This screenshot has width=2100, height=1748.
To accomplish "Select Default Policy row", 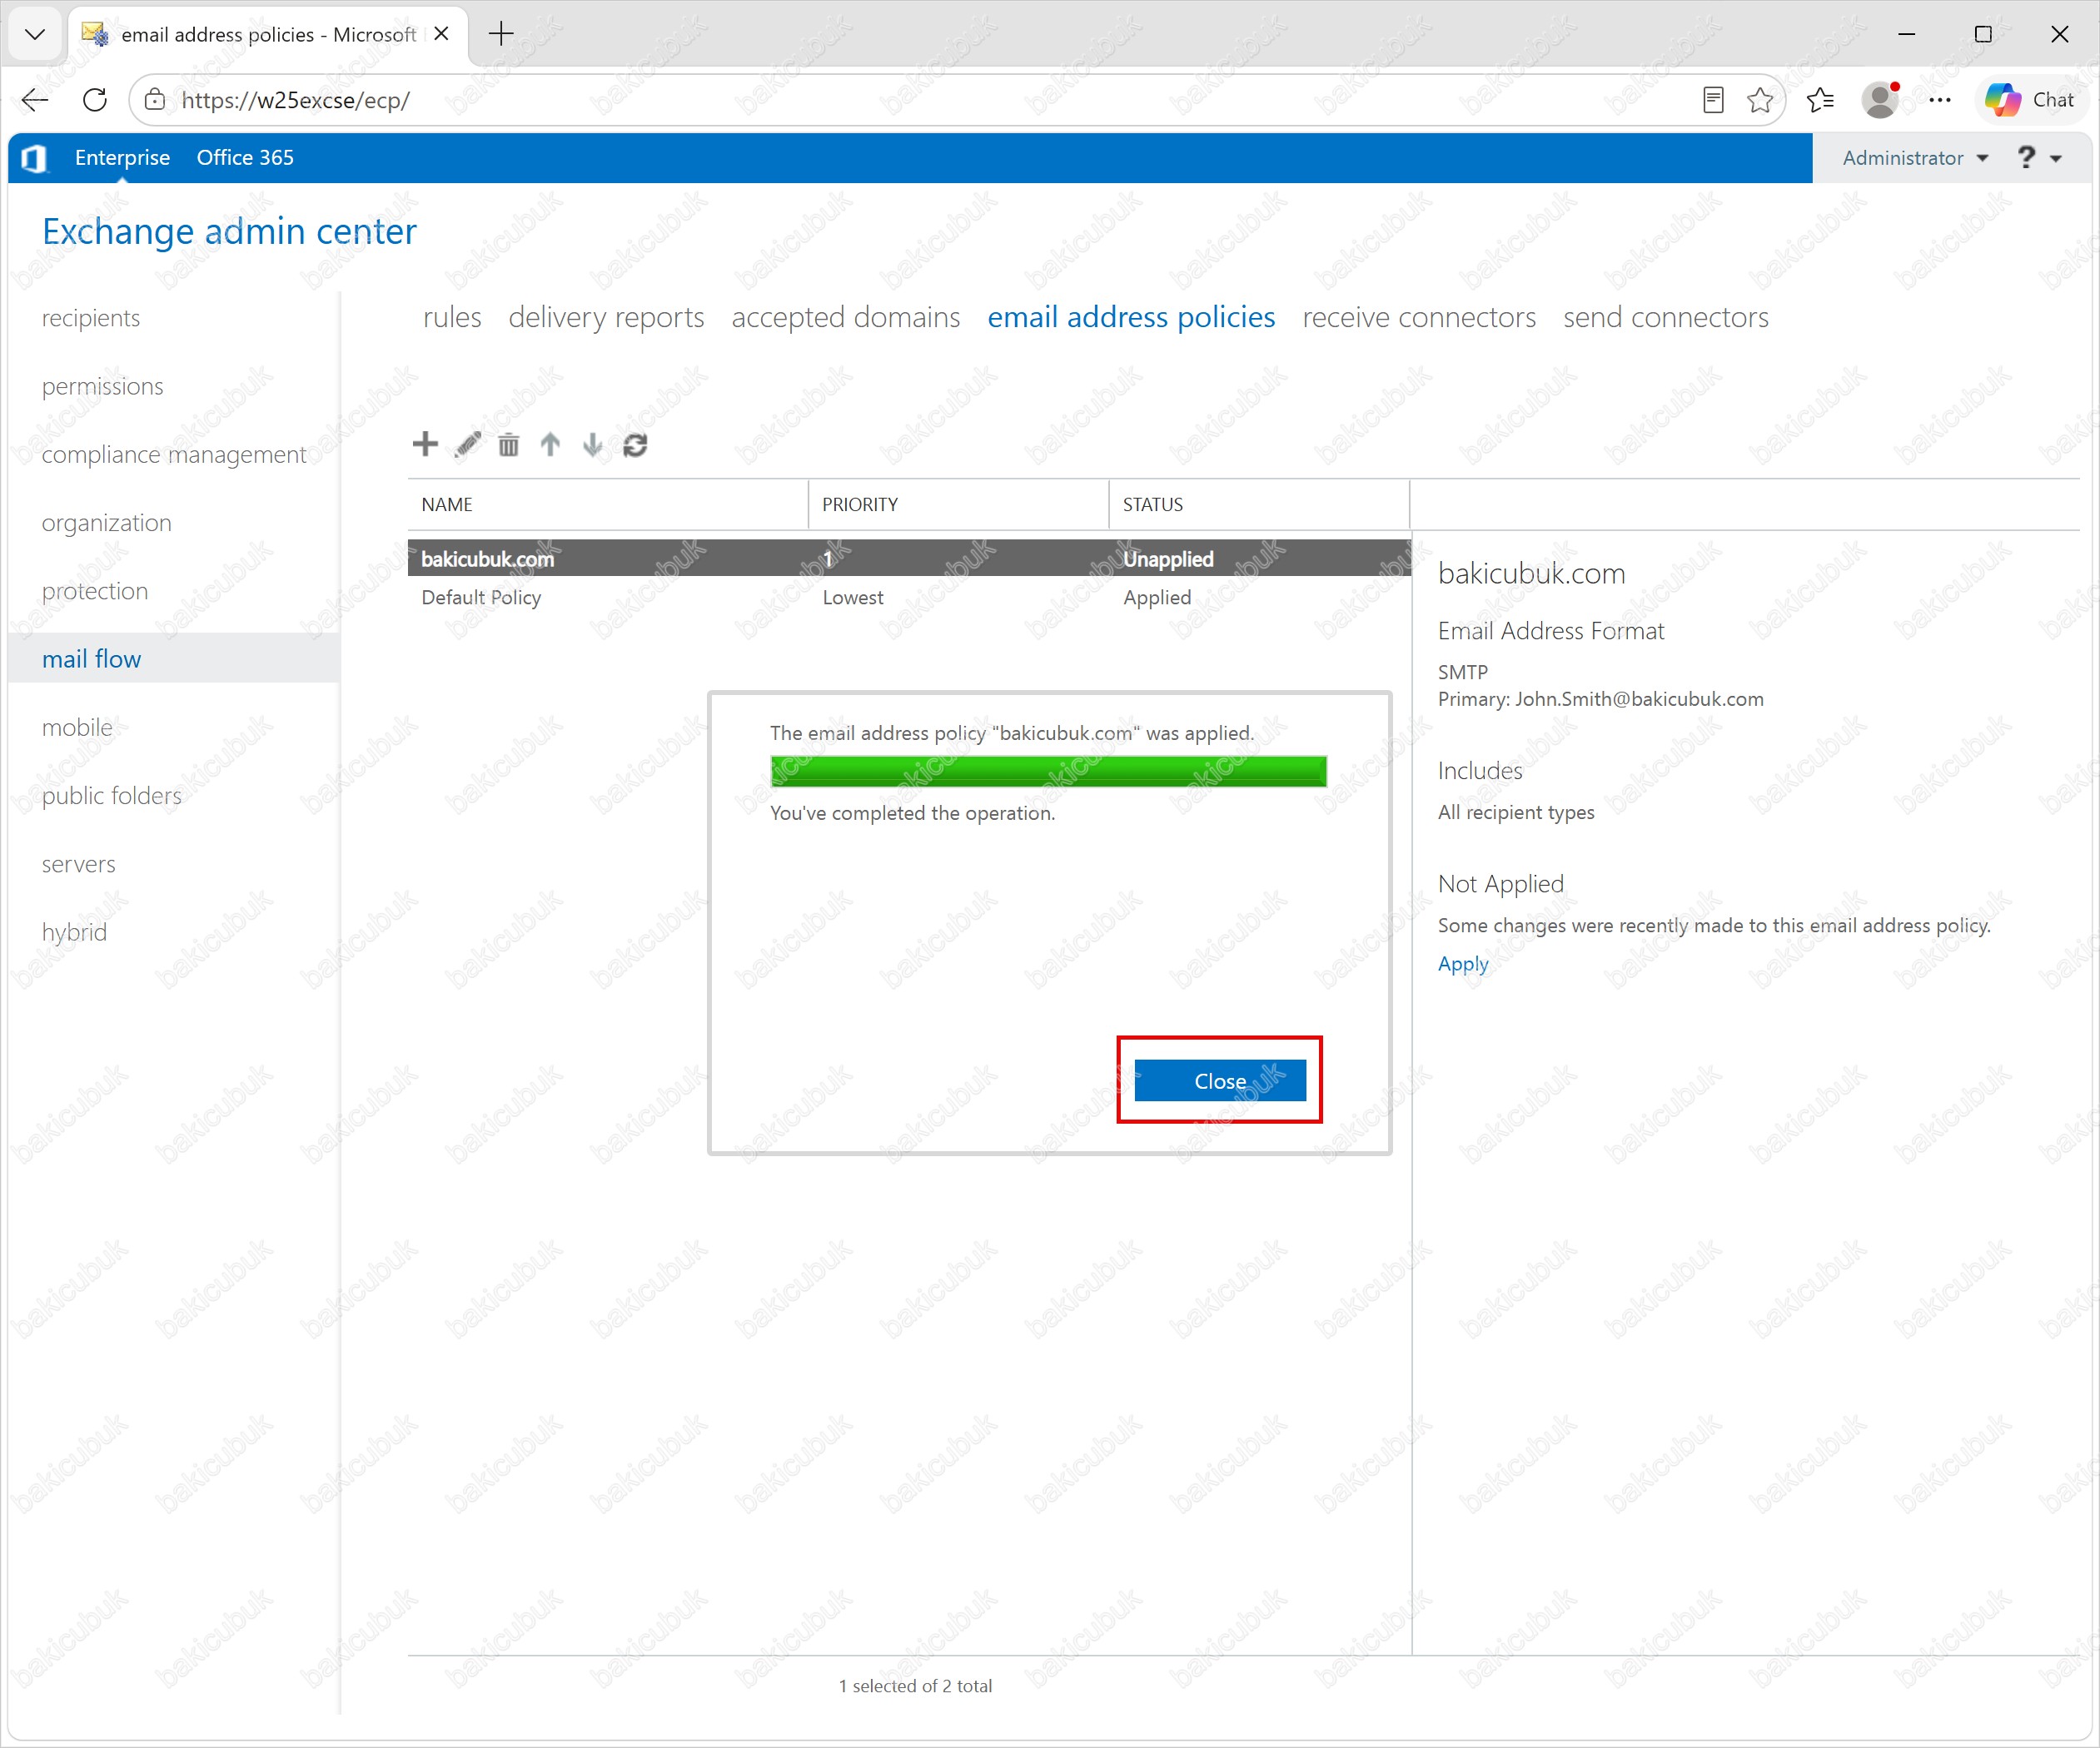I will 909,598.
